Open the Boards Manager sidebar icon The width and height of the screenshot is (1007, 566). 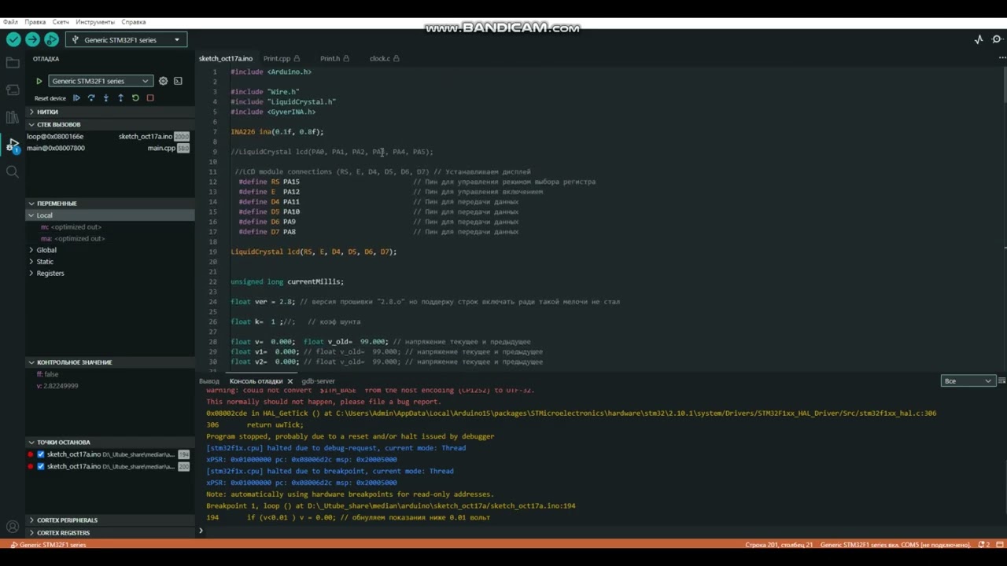(12, 90)
